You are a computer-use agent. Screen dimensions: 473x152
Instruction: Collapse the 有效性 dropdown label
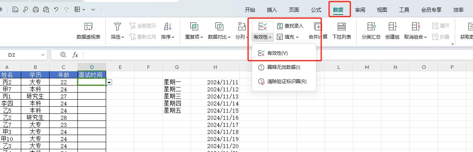(263, 37)
